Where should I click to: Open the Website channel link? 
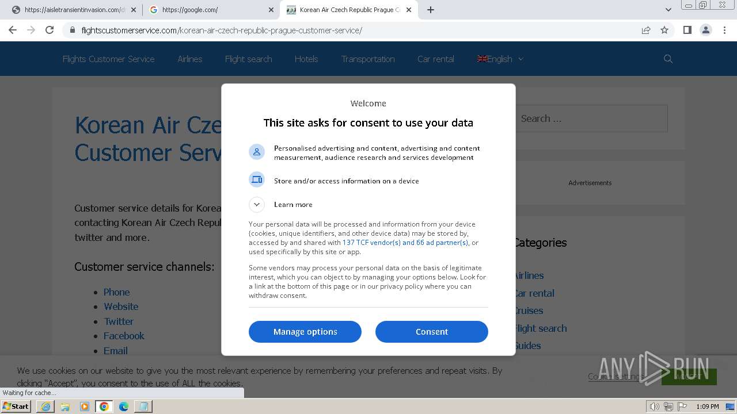click(x=121, y=306)
